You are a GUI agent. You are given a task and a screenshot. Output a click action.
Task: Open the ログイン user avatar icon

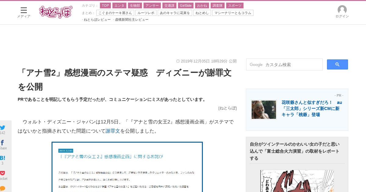[x=342, y=12]
